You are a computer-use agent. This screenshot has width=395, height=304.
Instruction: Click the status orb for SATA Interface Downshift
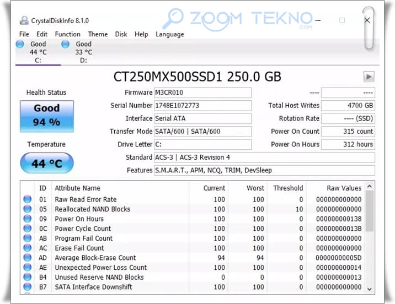28,286
